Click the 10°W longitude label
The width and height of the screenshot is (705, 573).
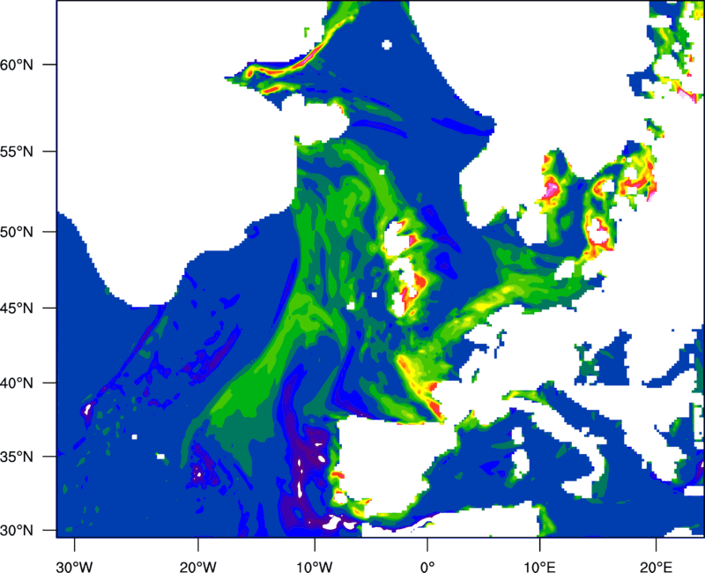click(315, 567)
